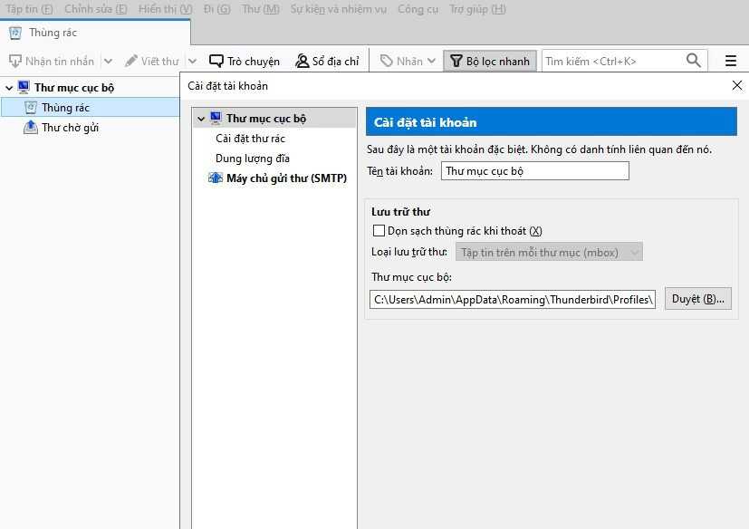
Task: Select Máy chủ gửi thư (SMTP)
Action: [x=285, y=178]
